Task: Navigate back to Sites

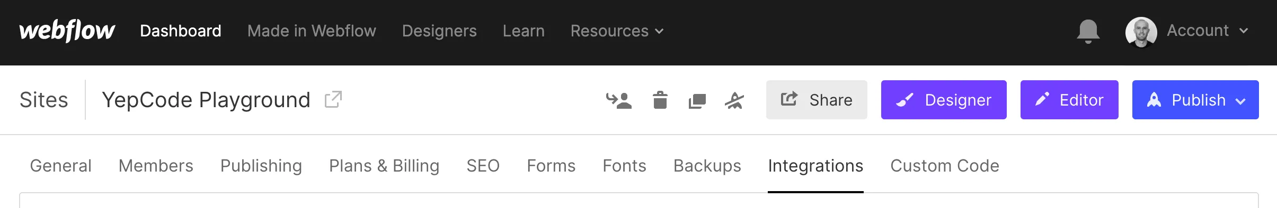Action: click(x=43, y=100)
